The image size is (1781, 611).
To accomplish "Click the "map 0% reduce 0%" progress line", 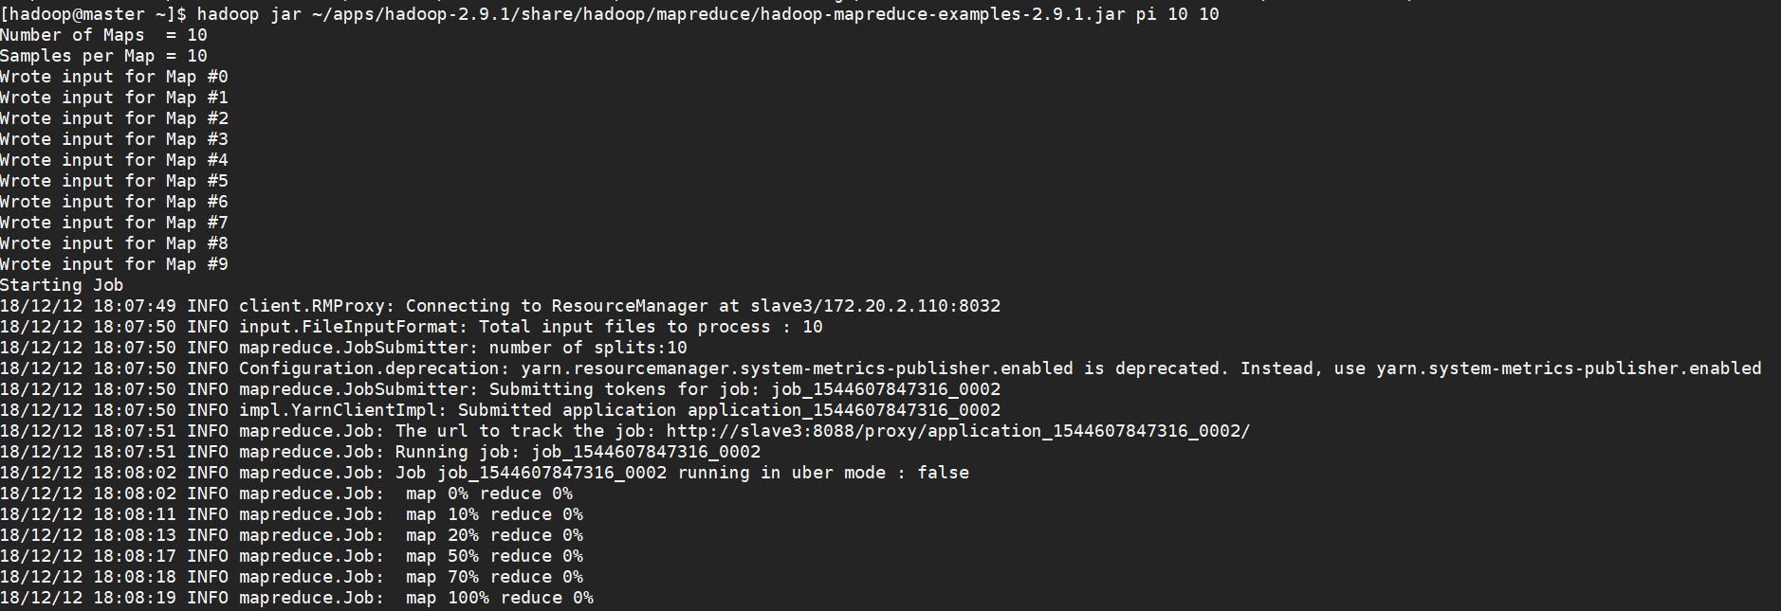I will click(x=286, y=494).
